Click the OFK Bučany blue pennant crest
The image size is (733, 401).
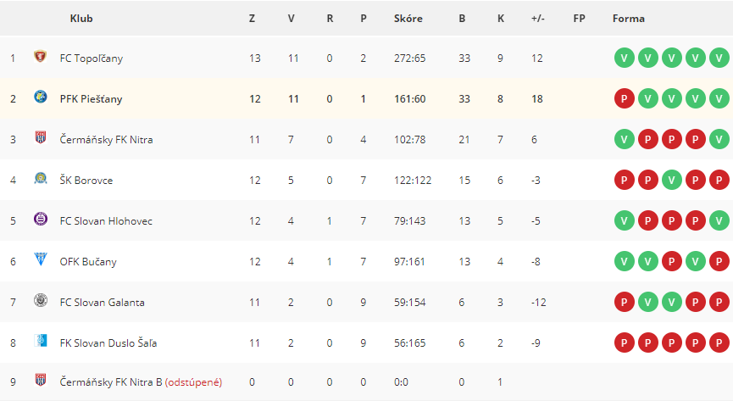(41, 259)
